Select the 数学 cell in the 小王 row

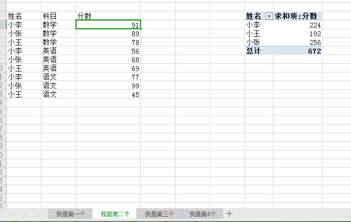click(59, 42)
